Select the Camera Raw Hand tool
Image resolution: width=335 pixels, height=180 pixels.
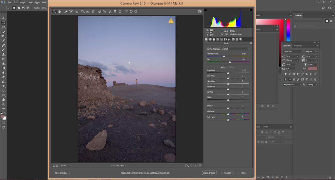point(60,11)
